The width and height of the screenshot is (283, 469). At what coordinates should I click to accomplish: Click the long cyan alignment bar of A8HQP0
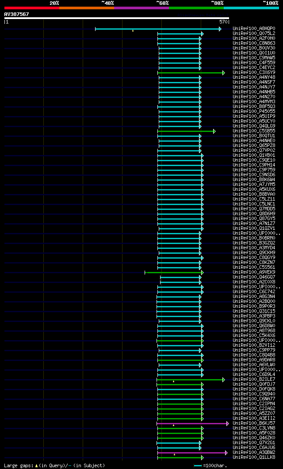(x=157, y=29)
